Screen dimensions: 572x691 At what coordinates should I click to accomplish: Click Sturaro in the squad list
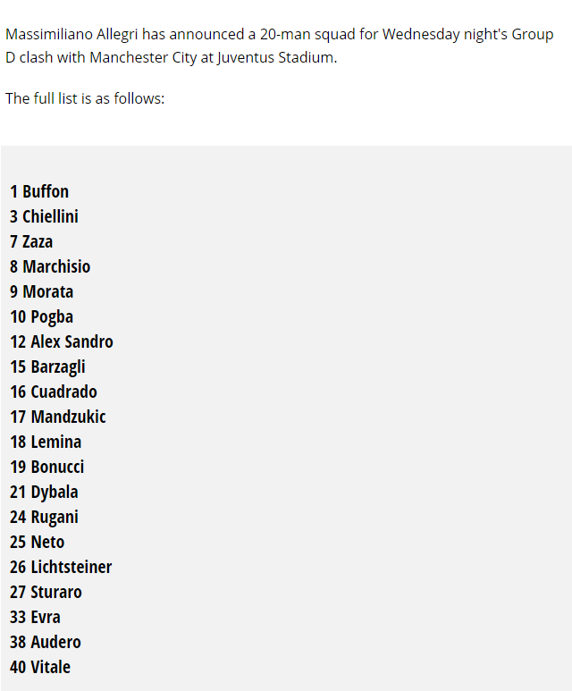click(55, 592)
